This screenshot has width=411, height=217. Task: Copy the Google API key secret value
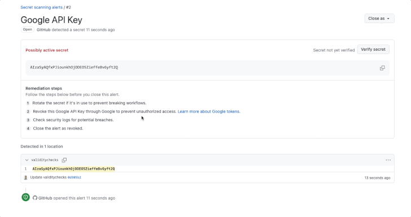click(x=382, y=68)
